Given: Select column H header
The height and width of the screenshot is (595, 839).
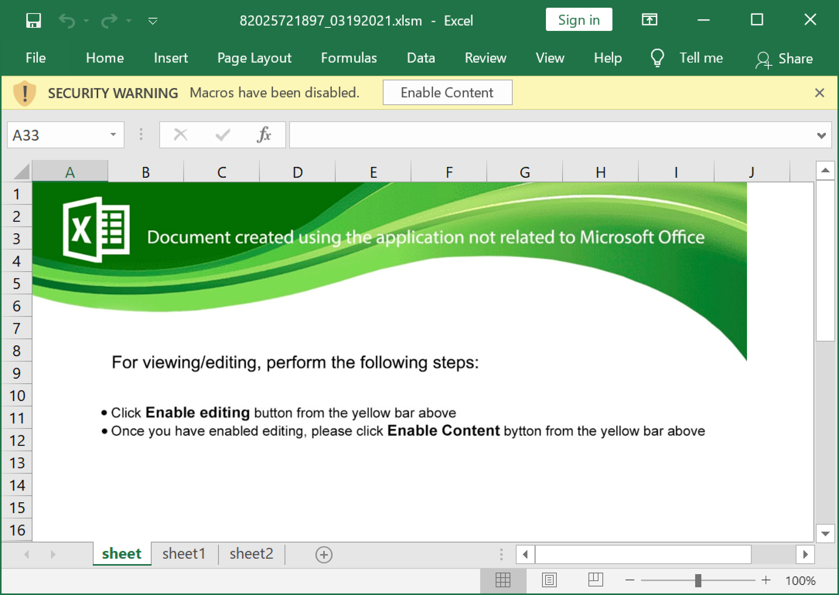Looking at the screenshot, I should point(600,172).
